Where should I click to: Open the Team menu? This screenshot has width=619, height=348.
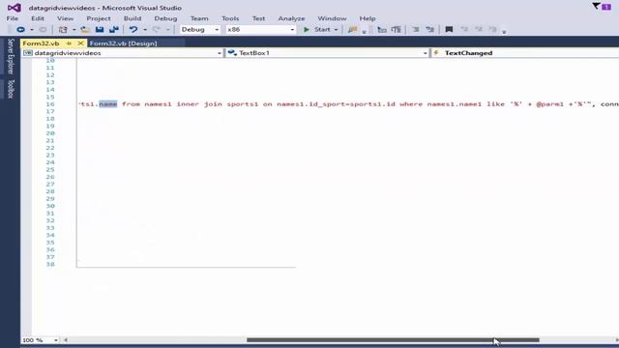[199, 18]
